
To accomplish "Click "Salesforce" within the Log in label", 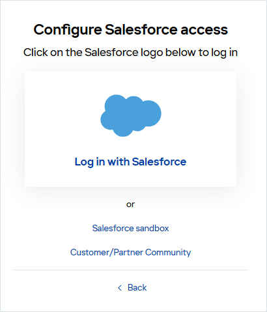I will click(160, 162).
